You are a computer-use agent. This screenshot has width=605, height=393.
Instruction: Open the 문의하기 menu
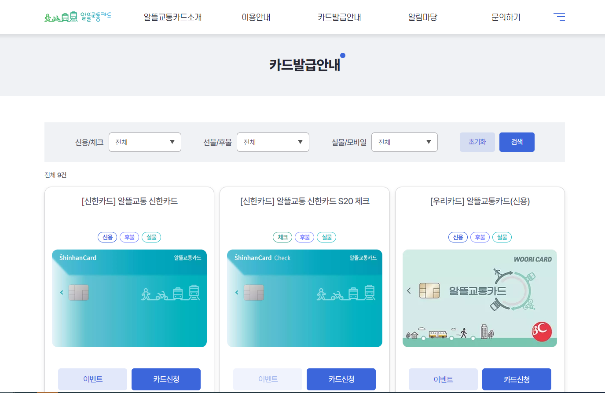506,17
